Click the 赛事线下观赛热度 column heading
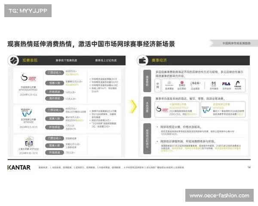 (66, 61)
